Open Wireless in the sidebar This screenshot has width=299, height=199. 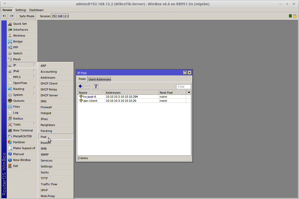click(22, 36)
